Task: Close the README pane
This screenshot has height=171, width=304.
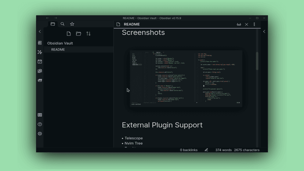Action: (246, 25)
